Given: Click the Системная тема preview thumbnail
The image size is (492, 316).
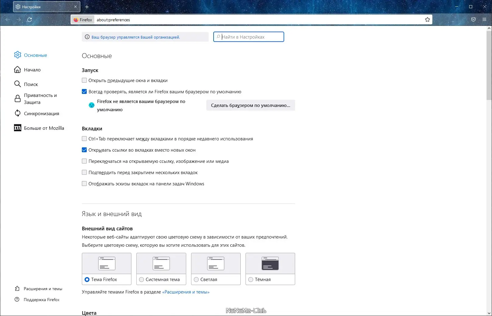Looking at the screenshot, I should point(161,263).
